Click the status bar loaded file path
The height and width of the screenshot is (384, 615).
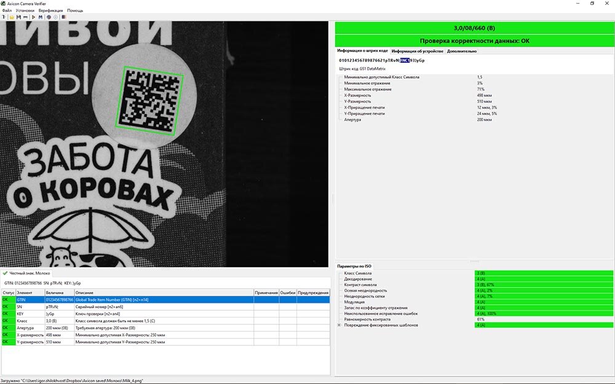coord(71,380)
